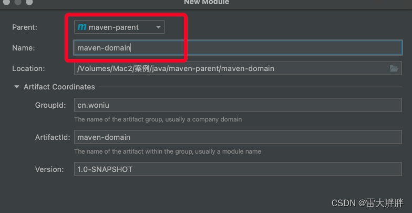Click the Name field containing maven-domain
The width and height of the screenshot is (412, 213).
coord(238,47)
